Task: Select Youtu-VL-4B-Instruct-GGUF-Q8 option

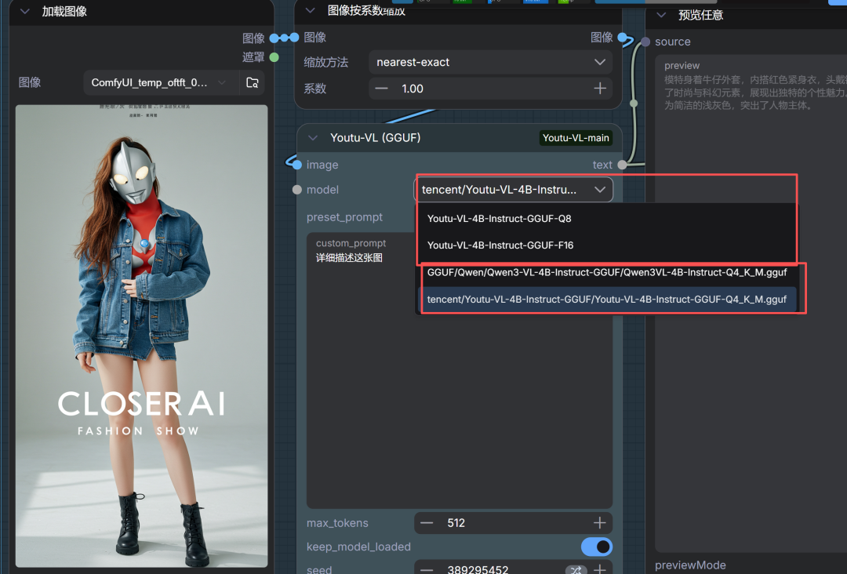Action: coord(606,219)
